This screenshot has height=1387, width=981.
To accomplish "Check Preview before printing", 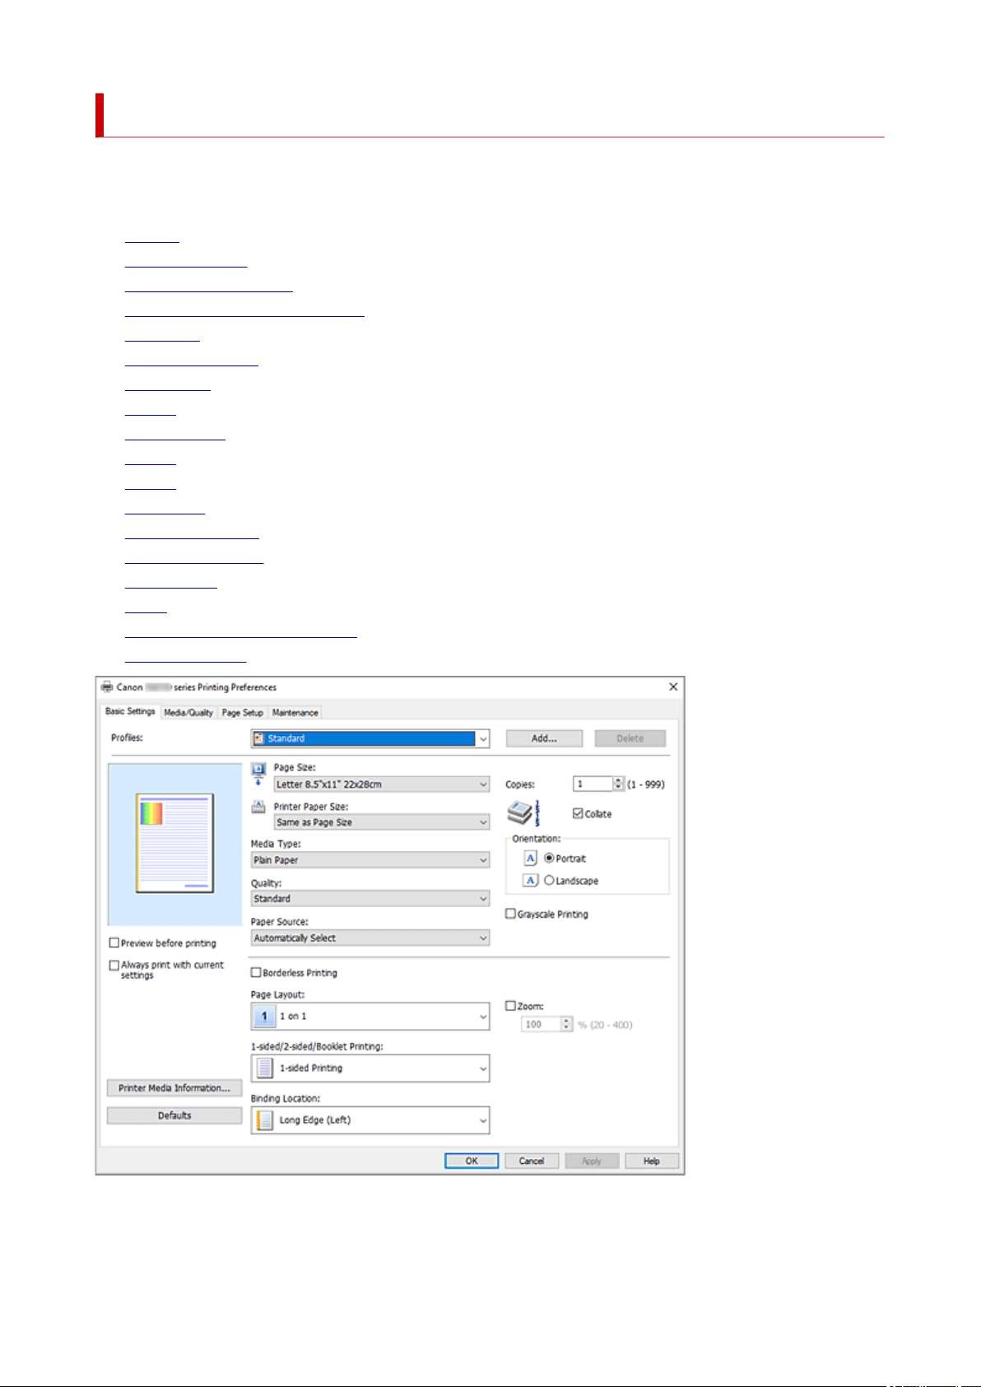I will pyautogui.click(x=114, y=943).
